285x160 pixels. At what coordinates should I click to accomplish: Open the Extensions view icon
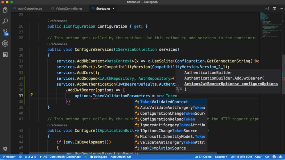pos(5,54)
